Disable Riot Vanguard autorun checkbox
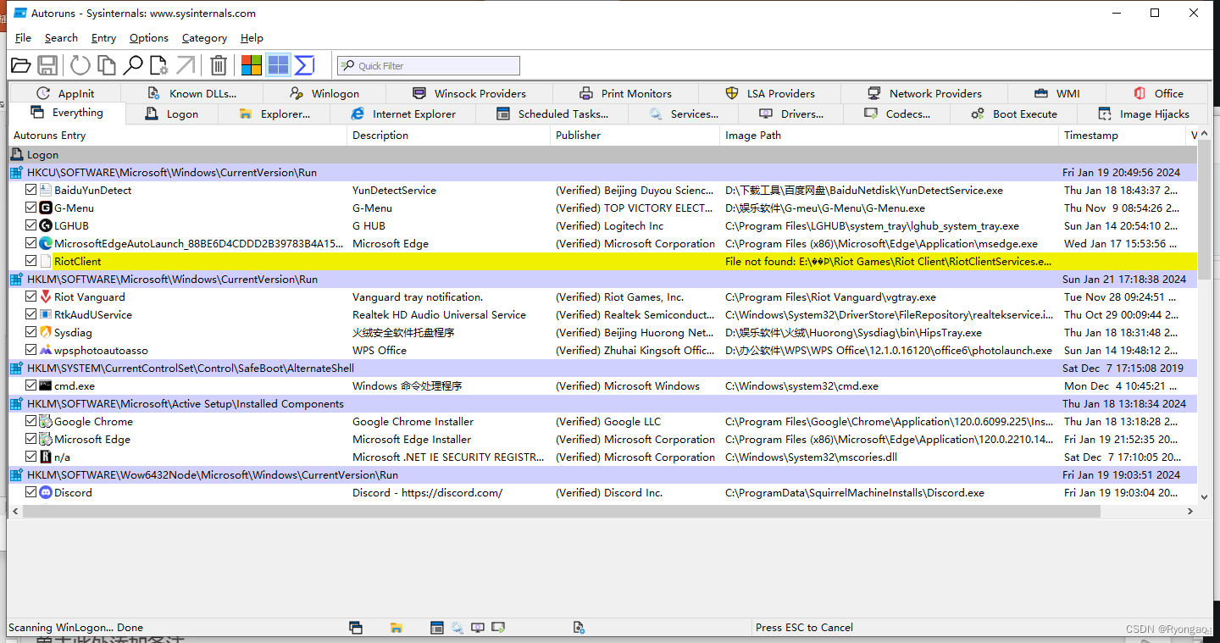Viewport: 1220px width, 643px height. [31, 297]
